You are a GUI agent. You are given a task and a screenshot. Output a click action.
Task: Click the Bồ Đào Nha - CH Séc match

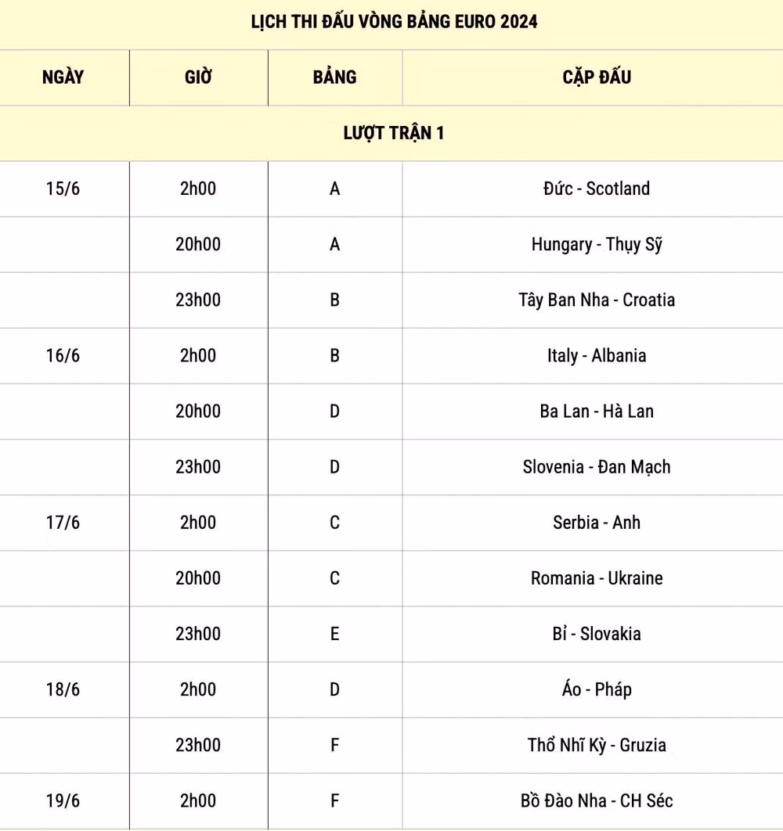[597, 800]
